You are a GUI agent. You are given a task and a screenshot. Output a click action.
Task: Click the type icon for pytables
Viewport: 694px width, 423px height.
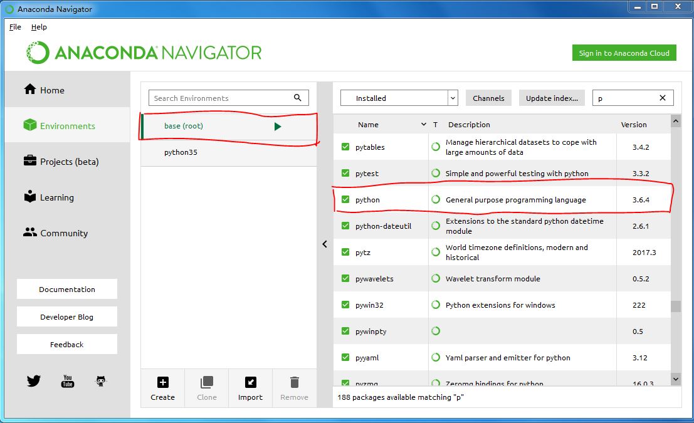pyautogui.click(x=436, y=147)
